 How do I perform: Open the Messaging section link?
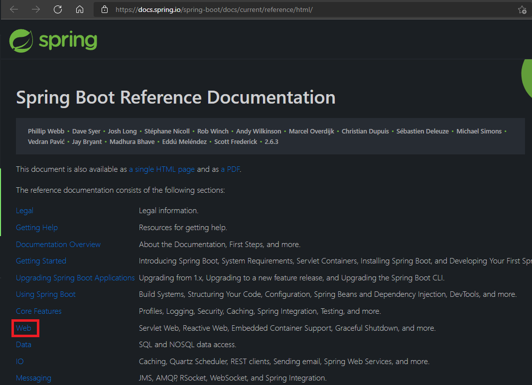[x=33, y=378]
